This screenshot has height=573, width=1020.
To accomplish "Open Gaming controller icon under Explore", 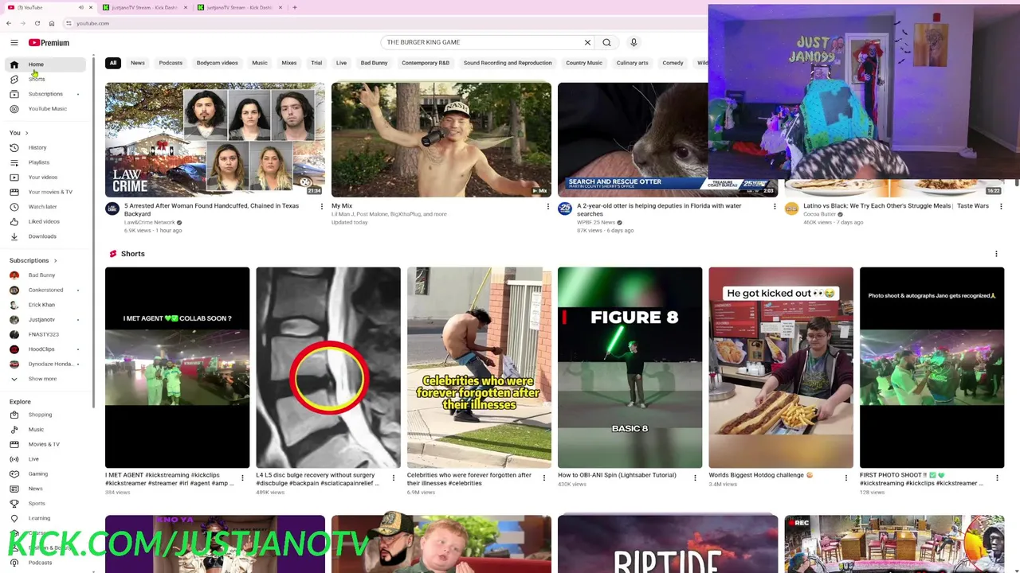I will [14, 474].
